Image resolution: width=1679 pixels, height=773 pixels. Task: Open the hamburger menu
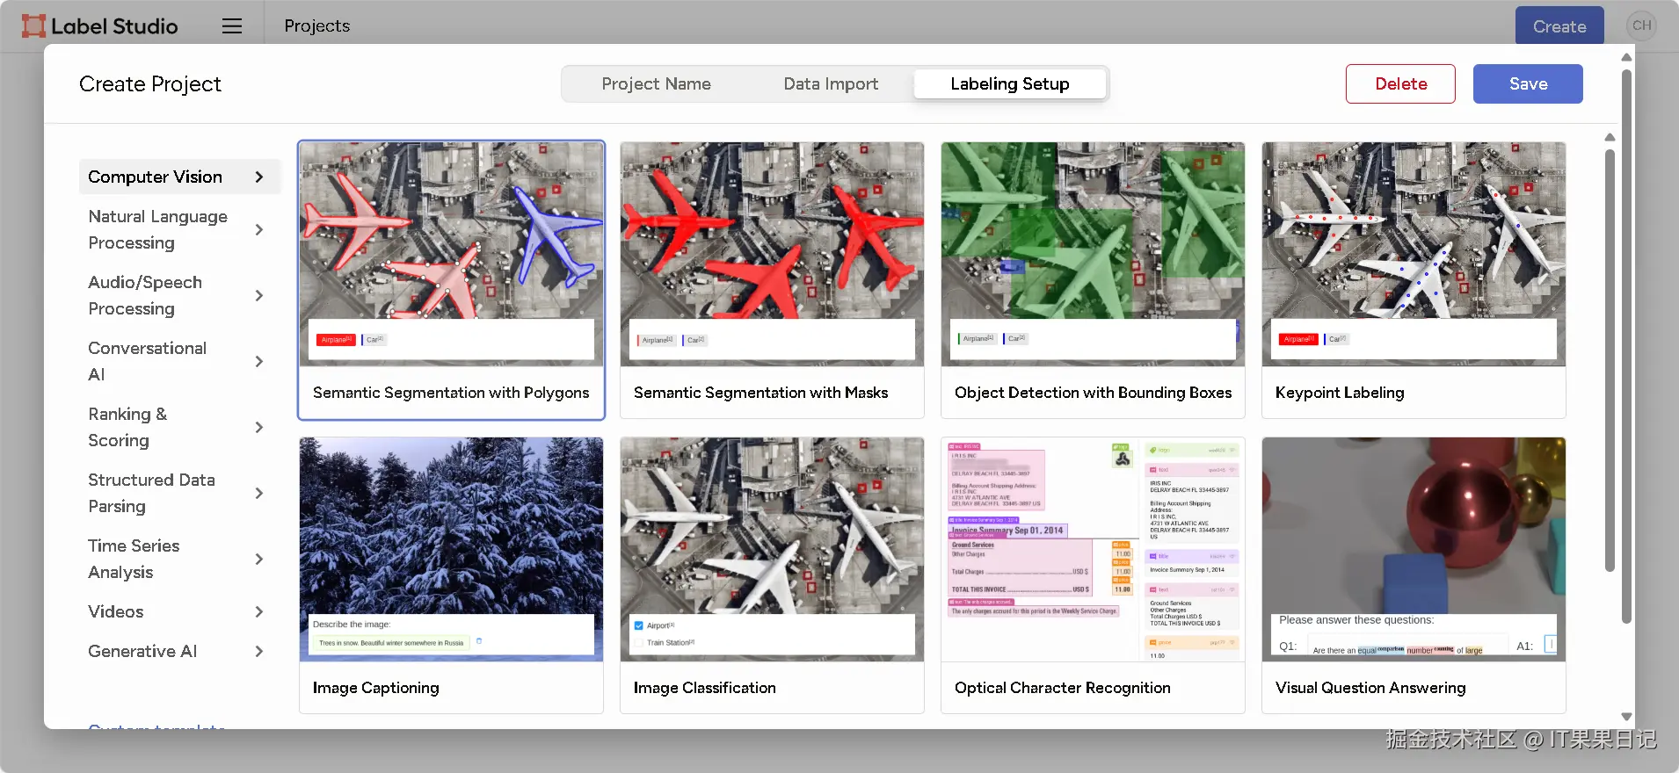click(232, 26)
